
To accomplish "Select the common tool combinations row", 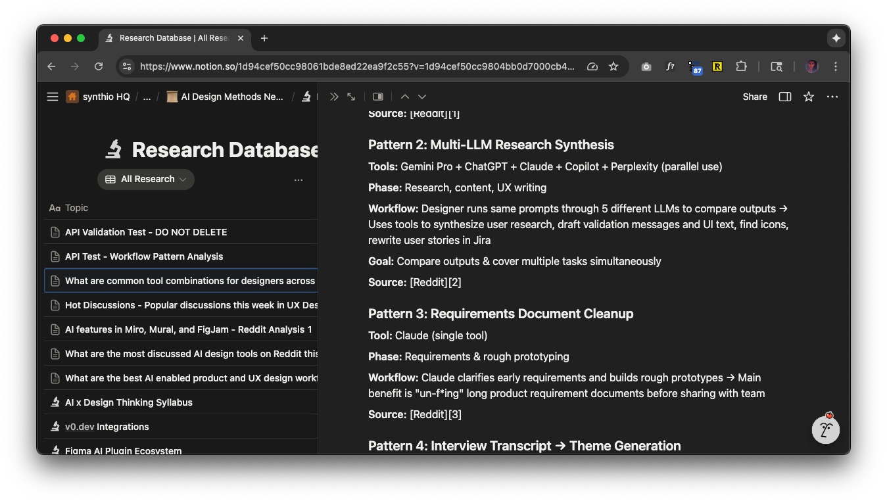I will point(181,281).
